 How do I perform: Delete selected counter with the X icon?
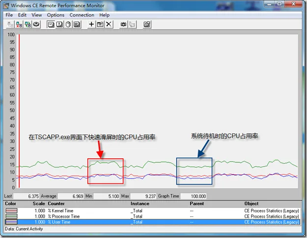[109, 25]
